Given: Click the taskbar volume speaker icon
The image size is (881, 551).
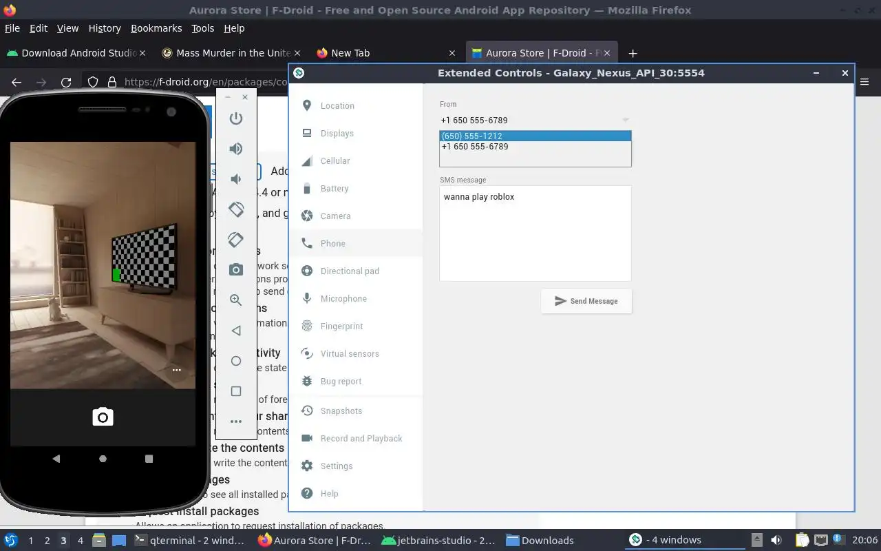Looking at the screenshot, I should pos(776,540).
